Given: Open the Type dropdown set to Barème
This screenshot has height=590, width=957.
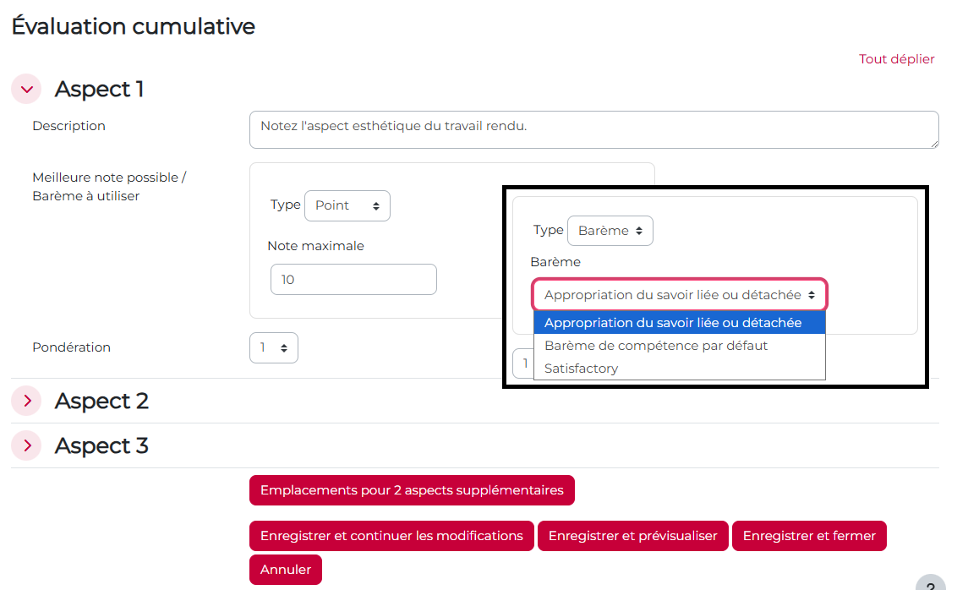Looking at the screenshot, I should [610, 231].
